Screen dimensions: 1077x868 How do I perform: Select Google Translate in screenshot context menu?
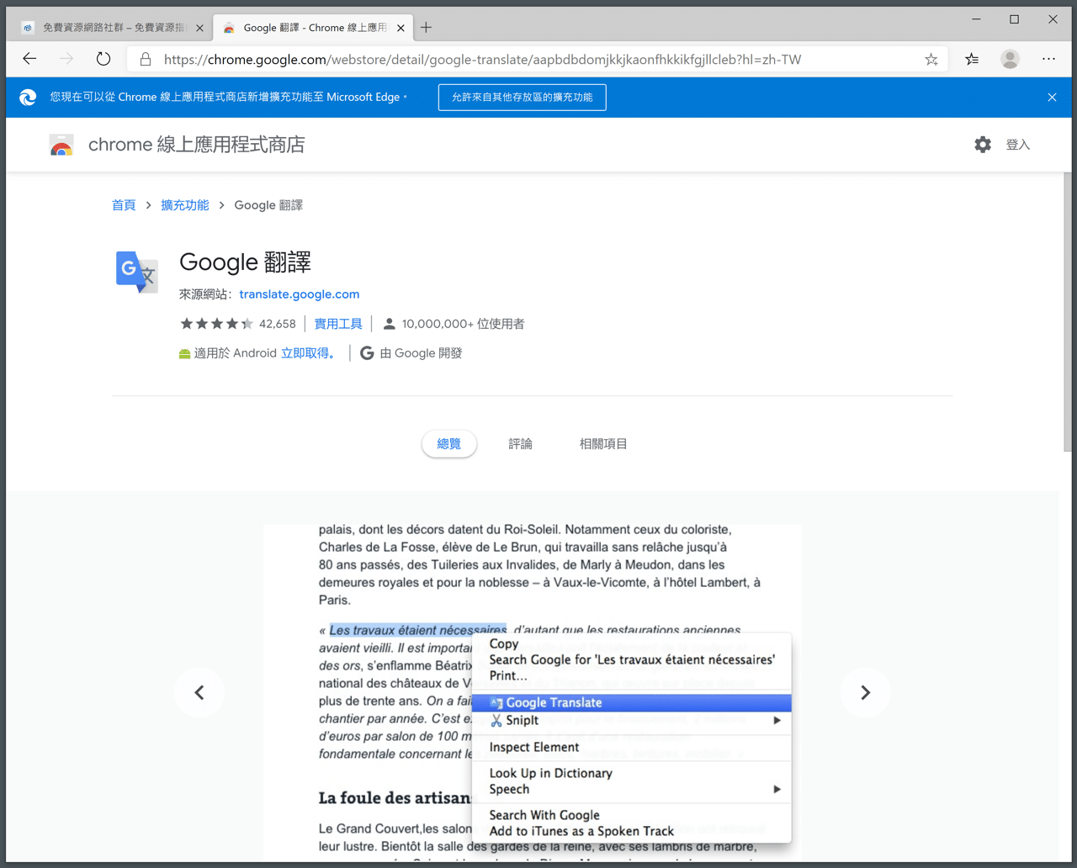tap(631, 702)
